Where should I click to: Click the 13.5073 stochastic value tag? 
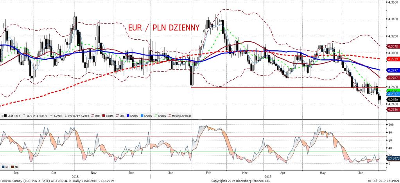pos(393,158)
